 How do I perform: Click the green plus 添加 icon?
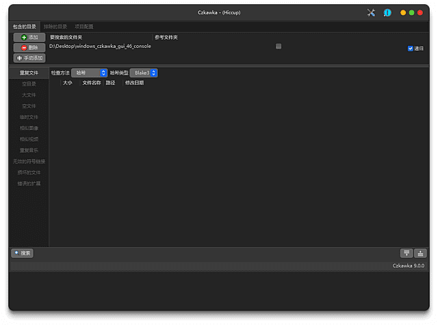[25, 37]
